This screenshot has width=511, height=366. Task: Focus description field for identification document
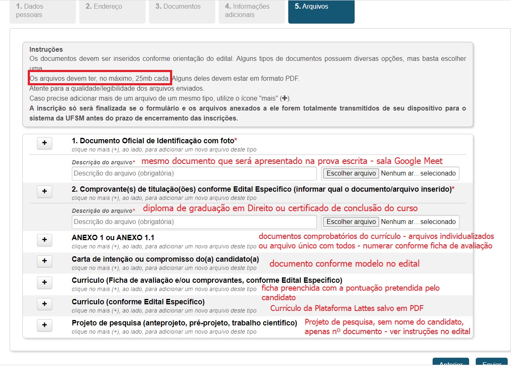click(x=194, y=173)
